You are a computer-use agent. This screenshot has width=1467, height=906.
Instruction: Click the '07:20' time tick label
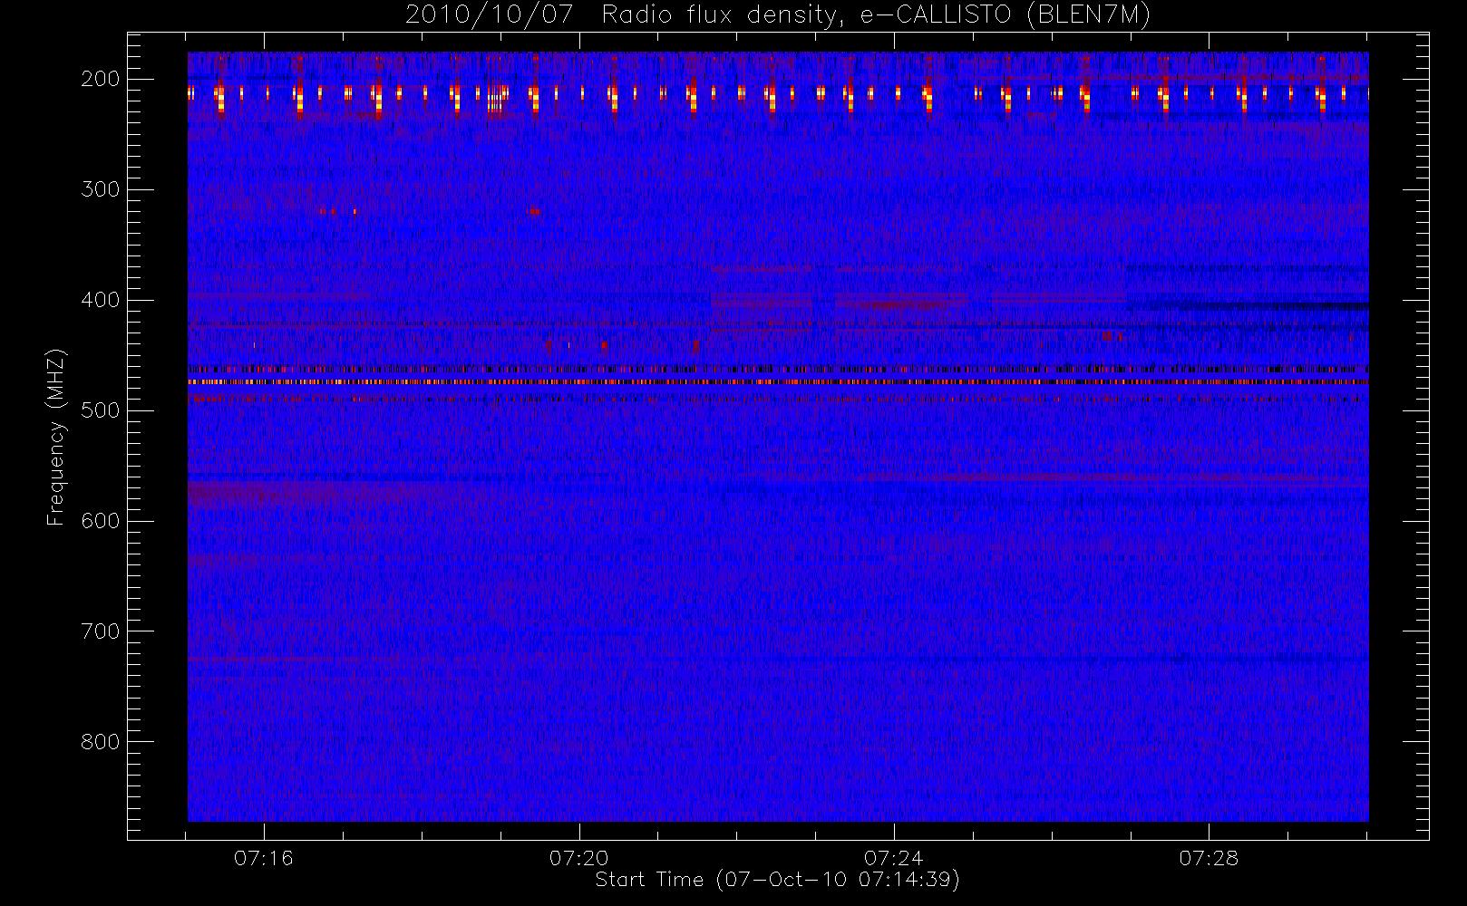[579, 858]
